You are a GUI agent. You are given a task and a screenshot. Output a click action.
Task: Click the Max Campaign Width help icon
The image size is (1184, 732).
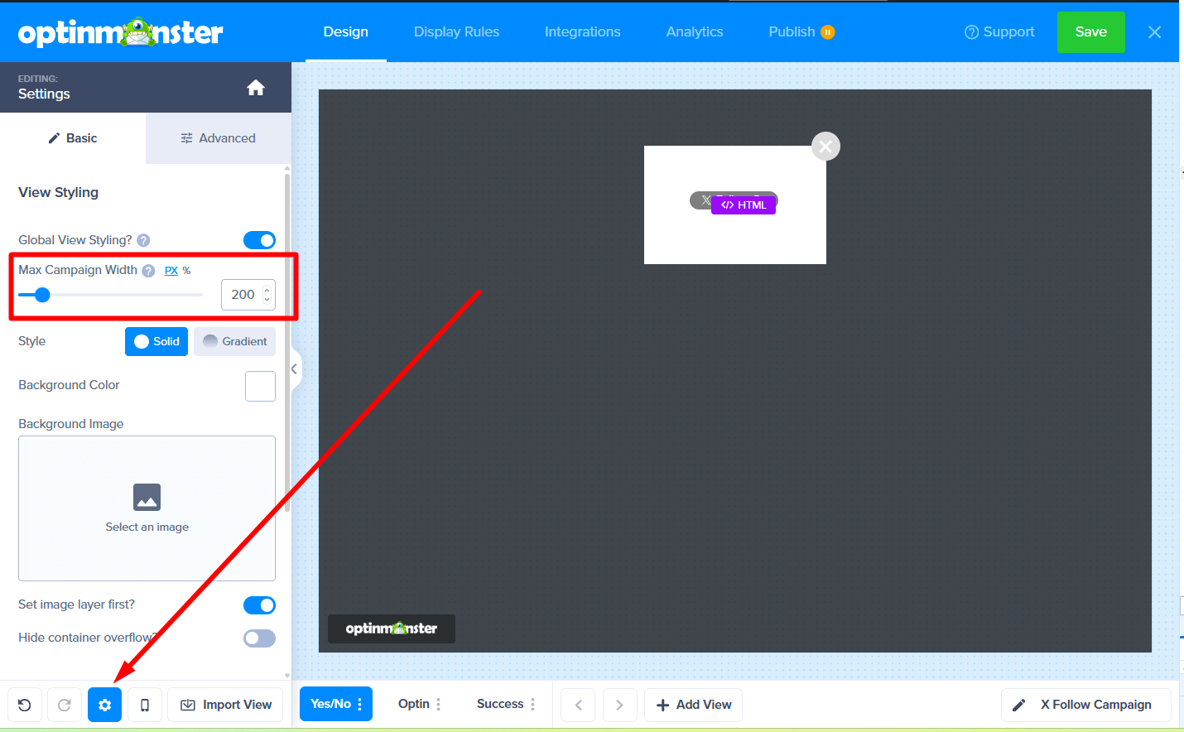click(148, 271)
